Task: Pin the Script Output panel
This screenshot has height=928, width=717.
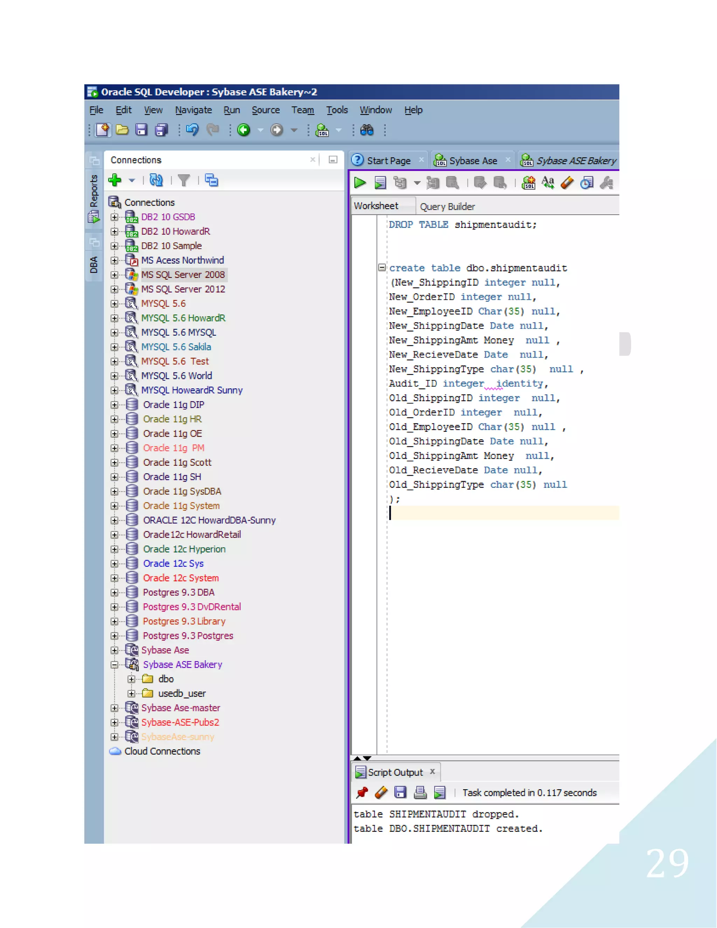Action: (x=362, y=792)
